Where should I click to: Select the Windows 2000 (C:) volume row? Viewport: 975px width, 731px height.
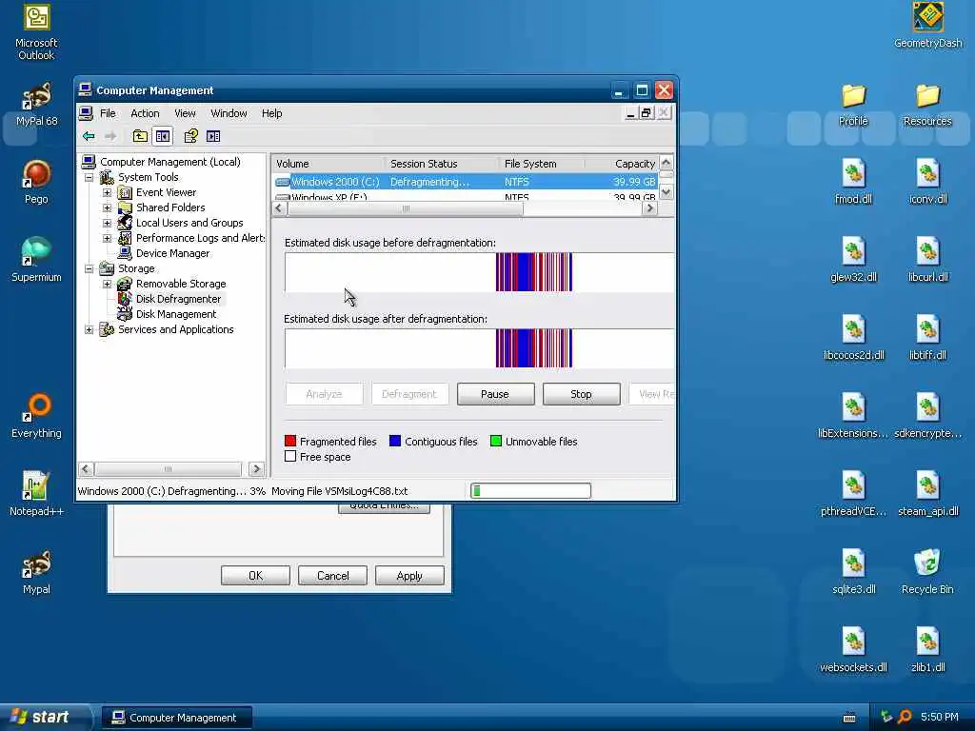(465, 182)
